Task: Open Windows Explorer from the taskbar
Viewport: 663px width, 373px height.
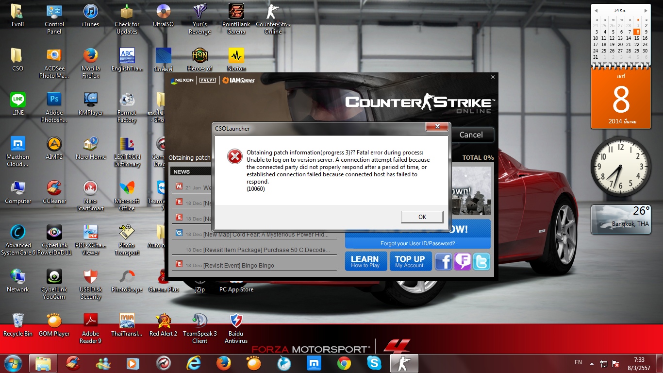Action: pos(43,363)
